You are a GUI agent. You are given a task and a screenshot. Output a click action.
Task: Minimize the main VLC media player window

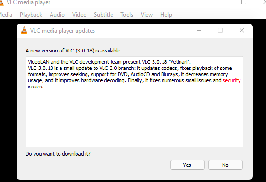tap(223, 2)
